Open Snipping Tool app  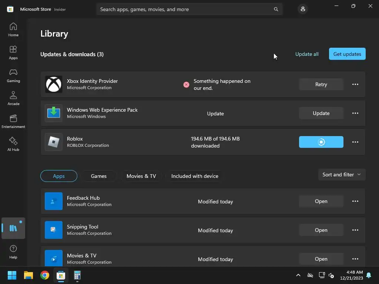point(321,230)
